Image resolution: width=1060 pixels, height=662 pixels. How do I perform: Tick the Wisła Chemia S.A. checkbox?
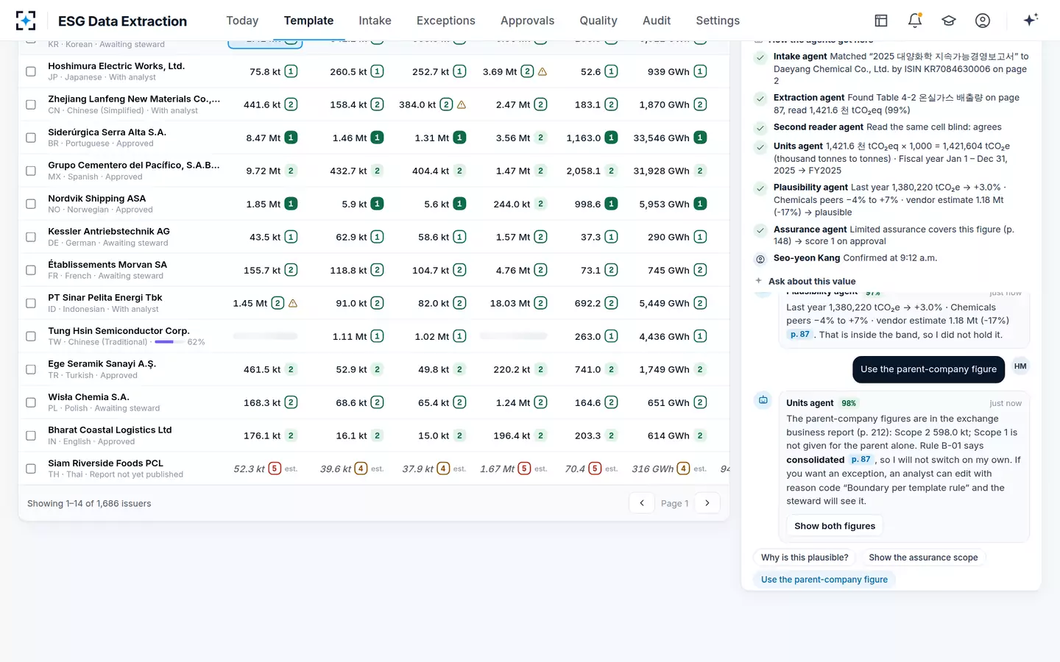31,402
